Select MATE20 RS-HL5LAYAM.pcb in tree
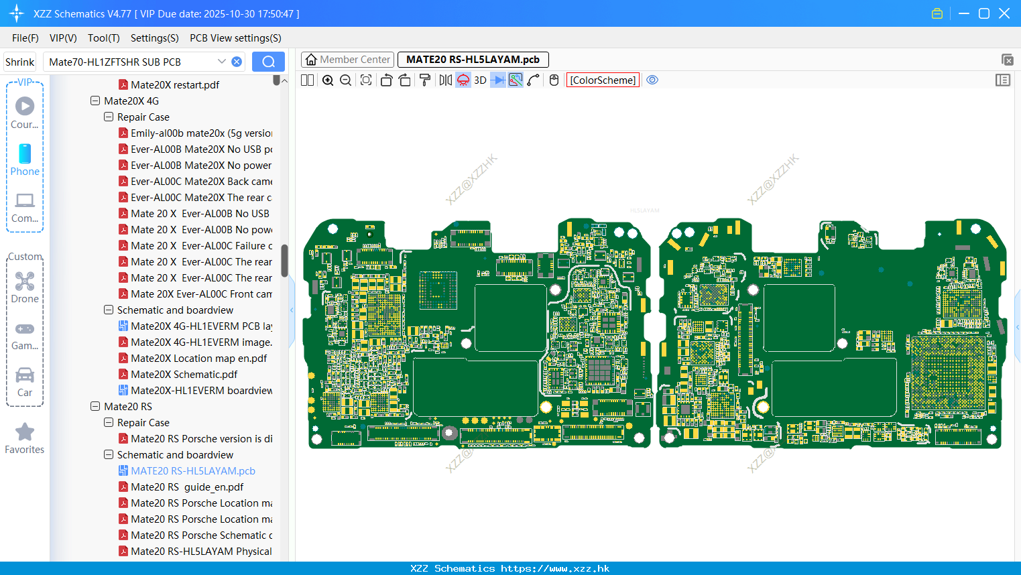 tap(187, 471)
